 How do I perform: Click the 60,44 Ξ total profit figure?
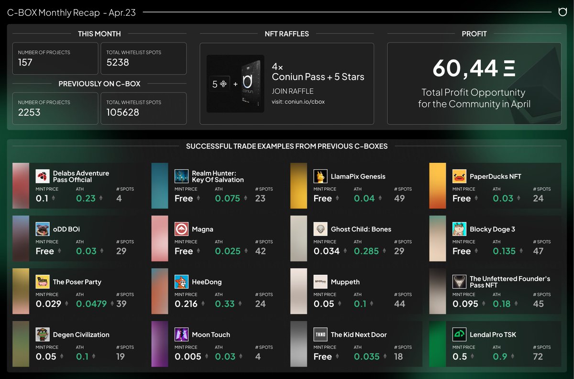[474, 68]
